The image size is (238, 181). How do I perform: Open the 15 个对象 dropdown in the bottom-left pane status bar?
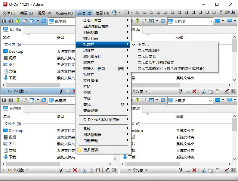coord(27,170)
